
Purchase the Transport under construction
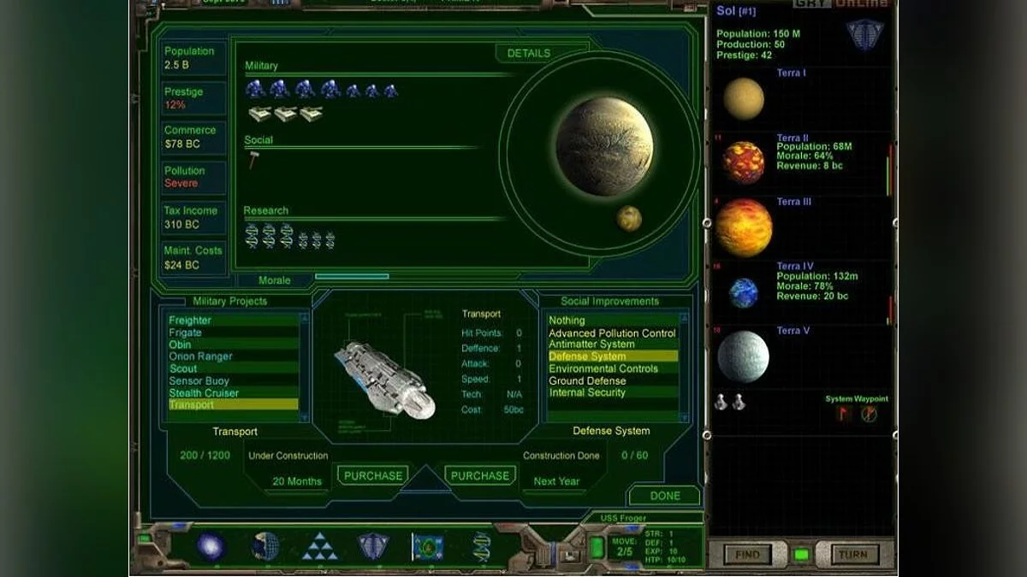372,476
